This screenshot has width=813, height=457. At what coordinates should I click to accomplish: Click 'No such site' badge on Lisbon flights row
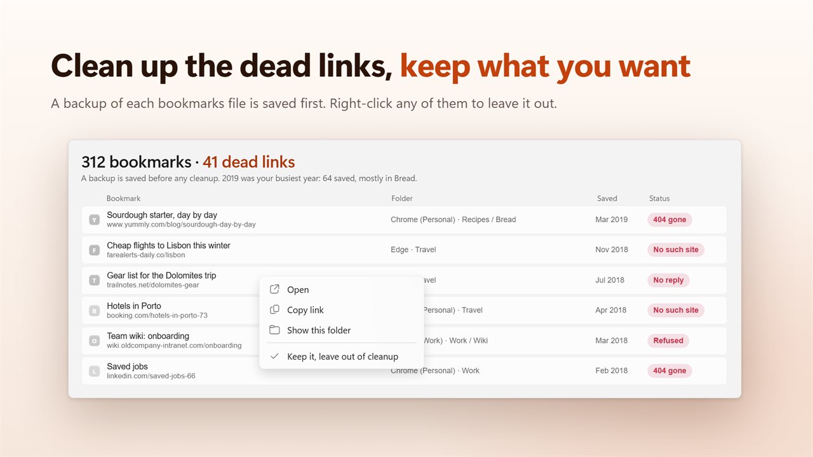[676, 250]
